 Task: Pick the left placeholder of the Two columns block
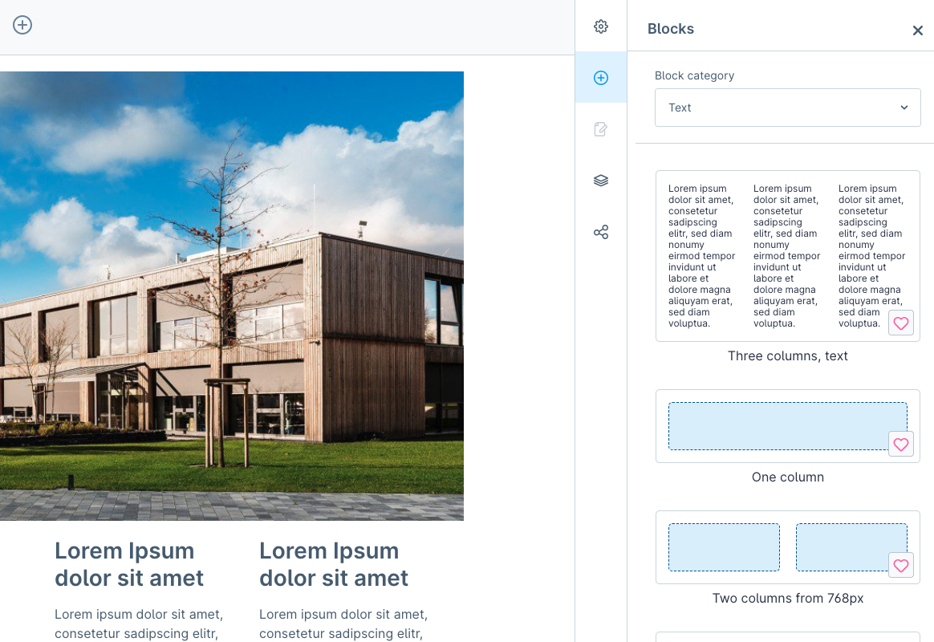[724, 547]
